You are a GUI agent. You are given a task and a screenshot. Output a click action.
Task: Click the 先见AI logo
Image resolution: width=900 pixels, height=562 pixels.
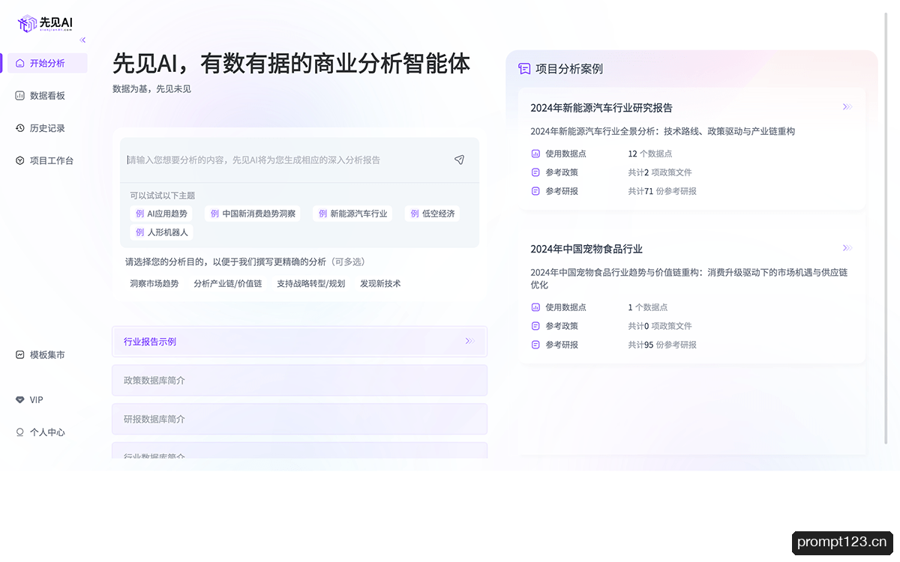click(x=45, y=23)
